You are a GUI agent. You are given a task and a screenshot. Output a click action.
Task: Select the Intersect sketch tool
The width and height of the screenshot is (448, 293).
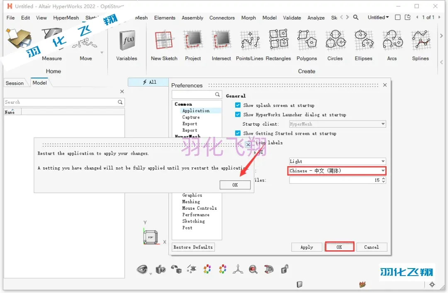[222, 40]
